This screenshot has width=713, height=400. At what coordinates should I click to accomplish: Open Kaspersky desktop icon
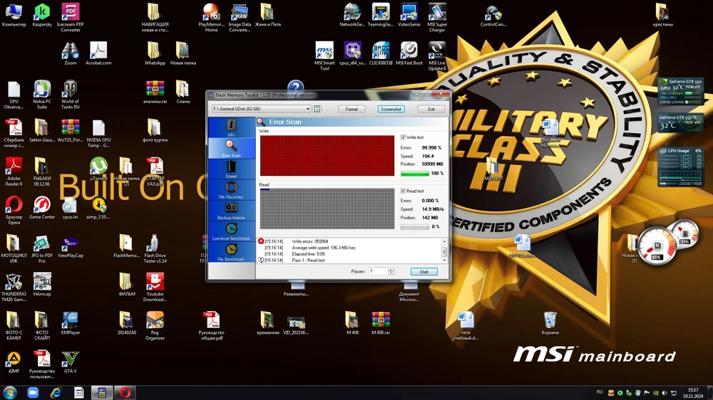(42, 15)
